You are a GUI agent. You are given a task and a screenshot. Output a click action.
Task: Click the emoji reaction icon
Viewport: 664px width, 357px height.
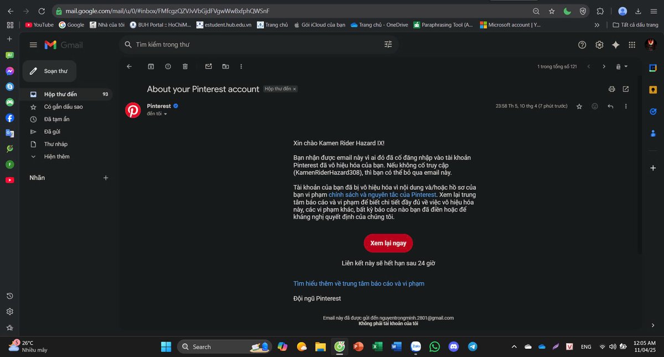(595, 106)
